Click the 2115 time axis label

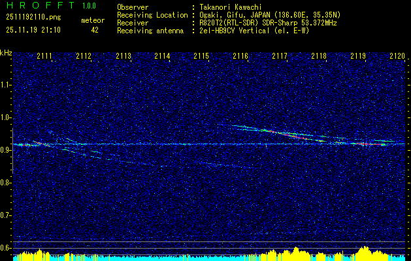[x=201, y=55]
